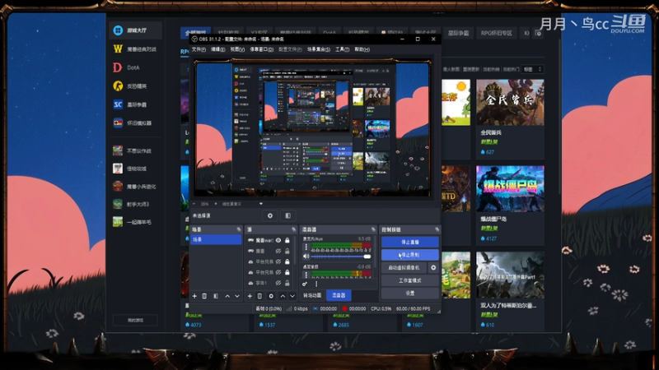
Task: Pop out the controls dock icon
Action: 437,229
